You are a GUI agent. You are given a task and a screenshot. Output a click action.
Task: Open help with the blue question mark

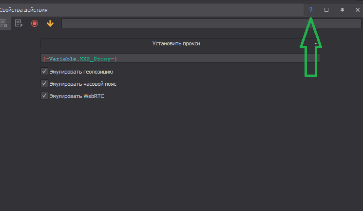point(311,10)
